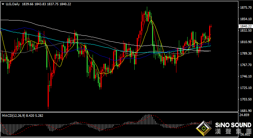
Task: Select the current price label 1840.22 on the price axis
Action: (246, 26)
